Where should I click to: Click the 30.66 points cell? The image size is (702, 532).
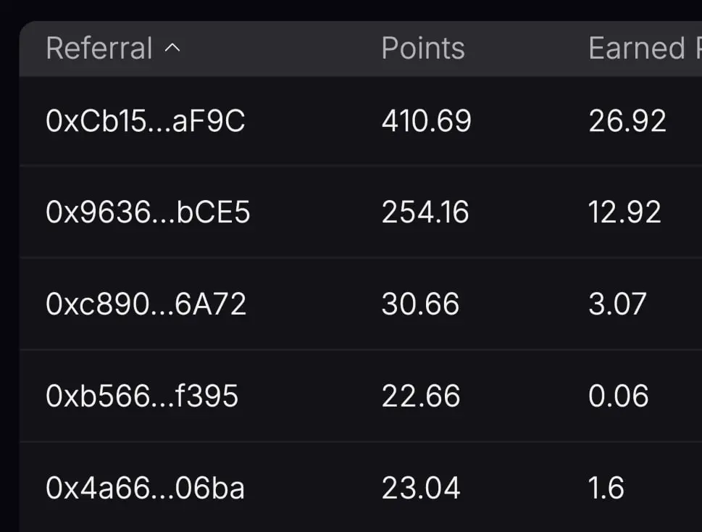click(x=420, y=304)
